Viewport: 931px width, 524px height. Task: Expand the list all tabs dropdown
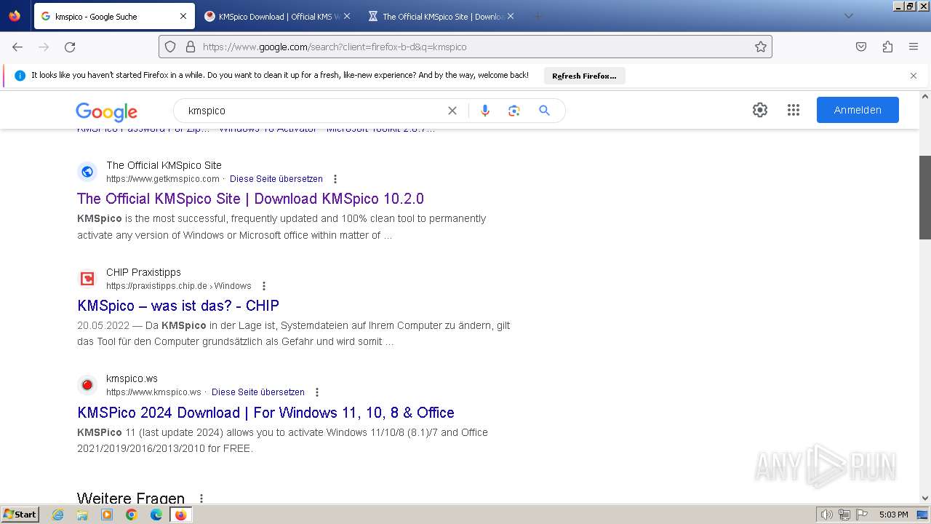[x=848, y=16]
